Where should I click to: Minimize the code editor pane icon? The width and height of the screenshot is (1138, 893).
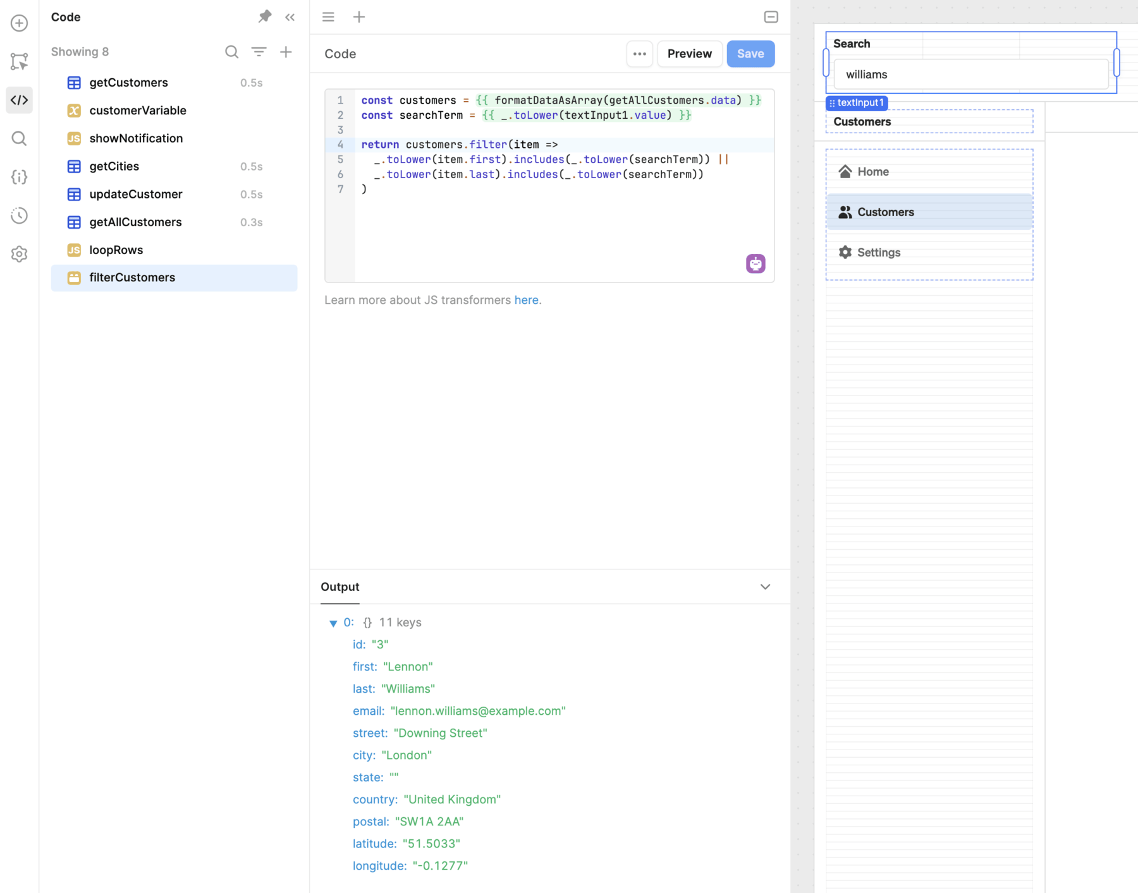point(771,17)
